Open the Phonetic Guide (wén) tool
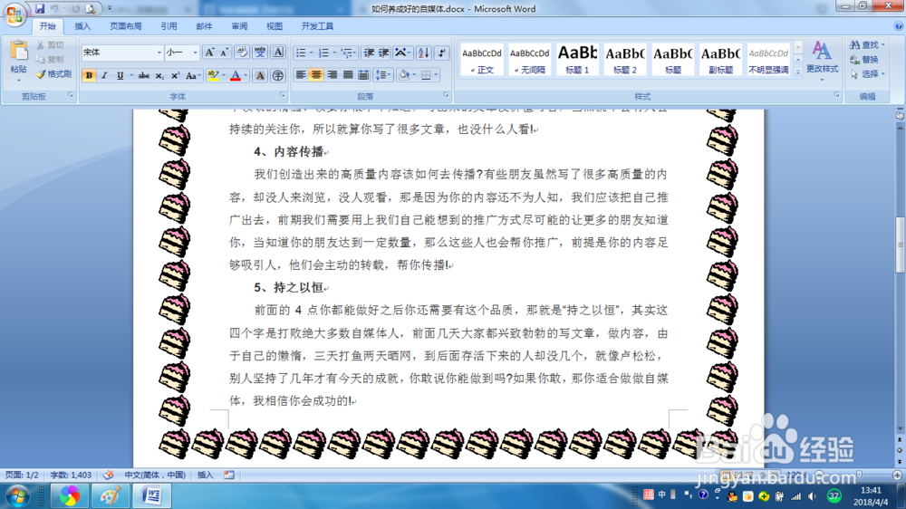 click(x=260, y=53)
